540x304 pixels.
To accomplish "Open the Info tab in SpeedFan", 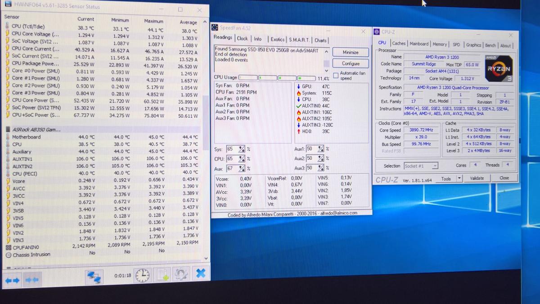I will point(258,39).
